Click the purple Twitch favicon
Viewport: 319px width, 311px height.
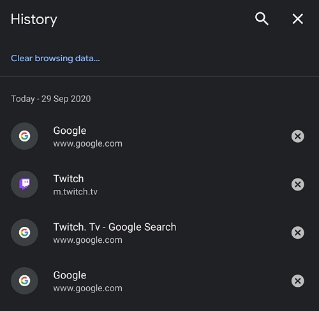coord(24,184)
